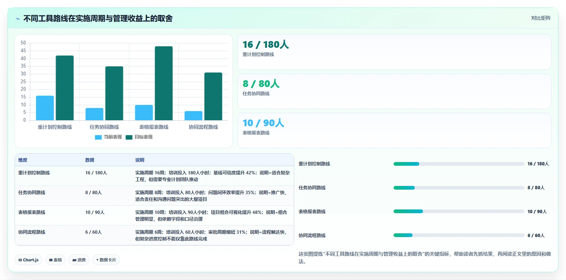Click the 目标表现 bar for 协同流程路线
Image resolution: width=566 pixels, height=280 pixels.
click(213, 96)
